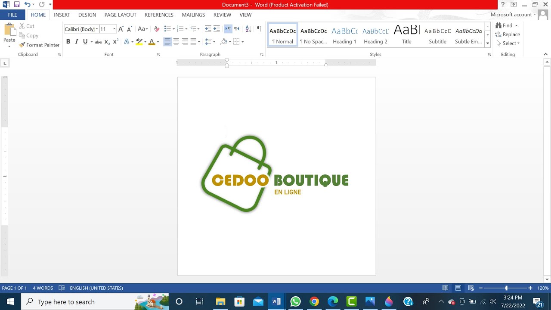Image resolution: width=551 pixels, height=310 pixels.
Task: Switch to the REVIEW tab
Action: [x=222, y=15]
